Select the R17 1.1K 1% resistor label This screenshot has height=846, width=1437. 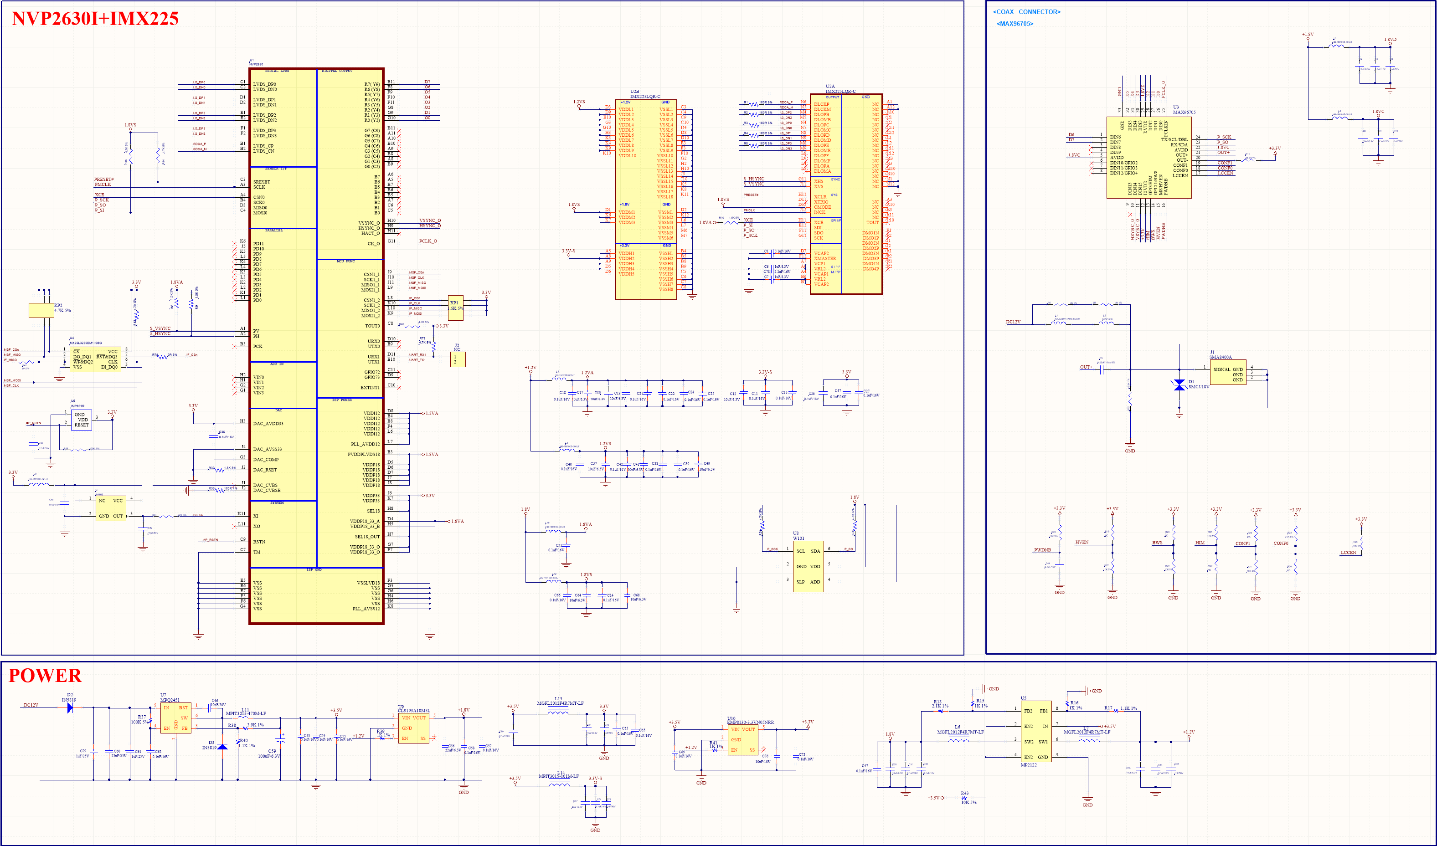pos(1121,708)
